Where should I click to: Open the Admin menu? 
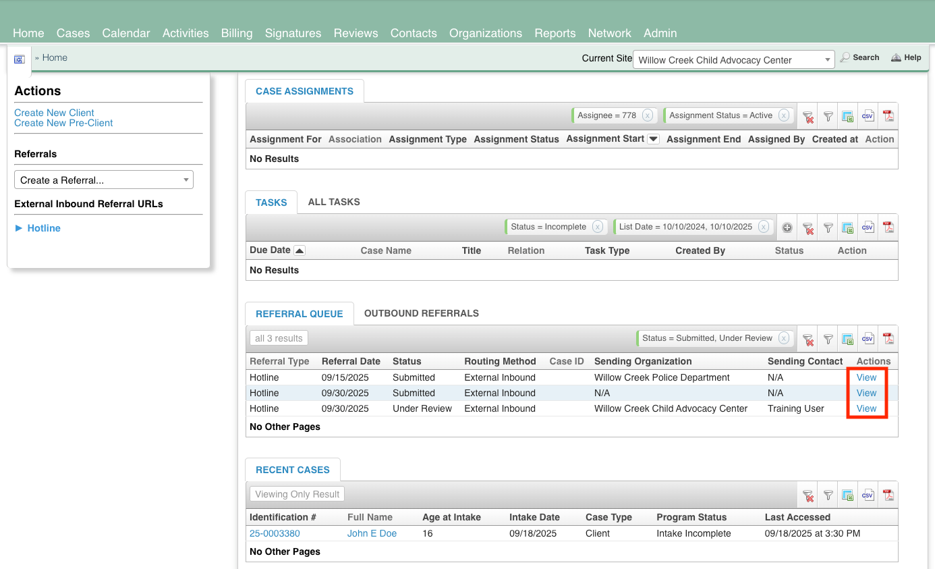pyautogui.click(x=660, y=33)
